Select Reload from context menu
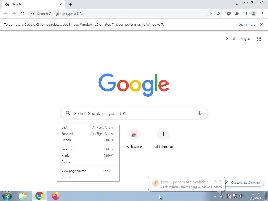The image size is (268, 201). [87, 140]
